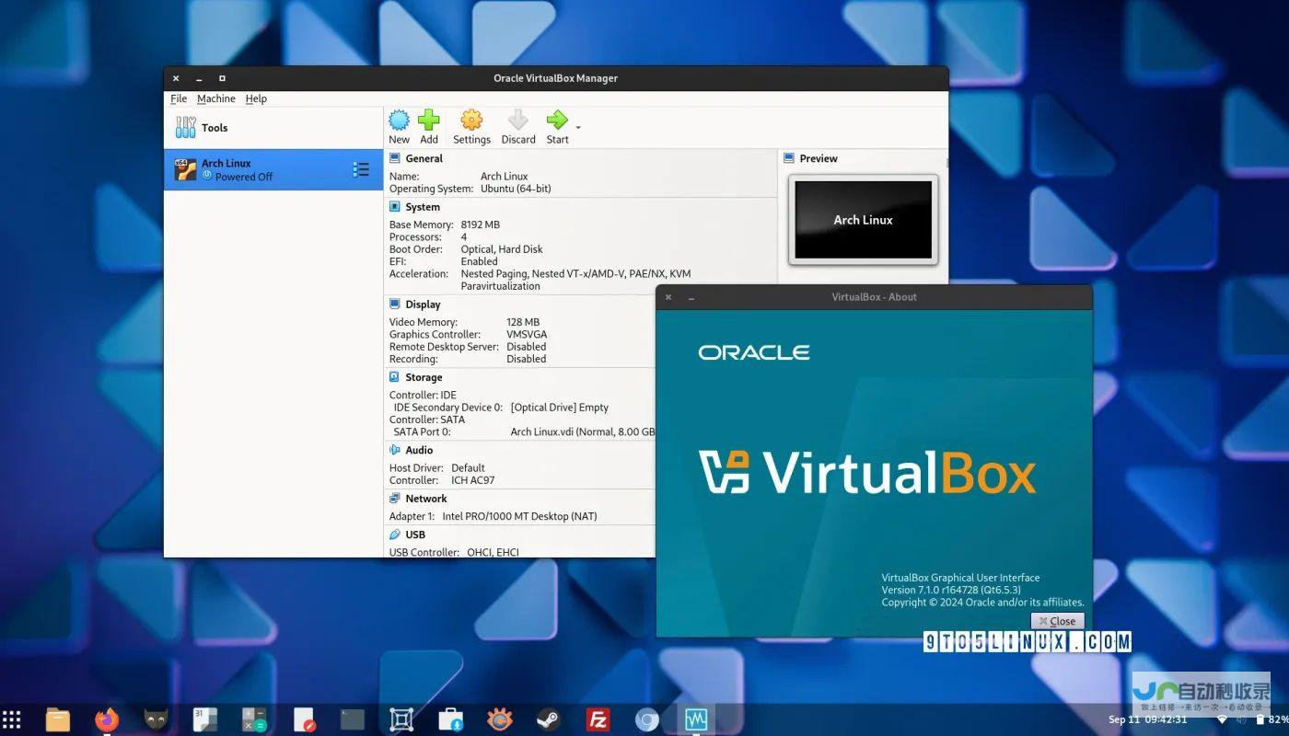Open the Chromium browser in taskbar
The image size is (1289, 736).
click(x=647, y=719)
